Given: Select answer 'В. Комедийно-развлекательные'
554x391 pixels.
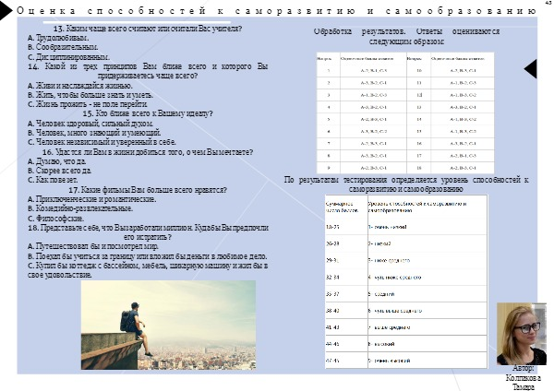Looking at the screenshot, I should pos(92,209).
